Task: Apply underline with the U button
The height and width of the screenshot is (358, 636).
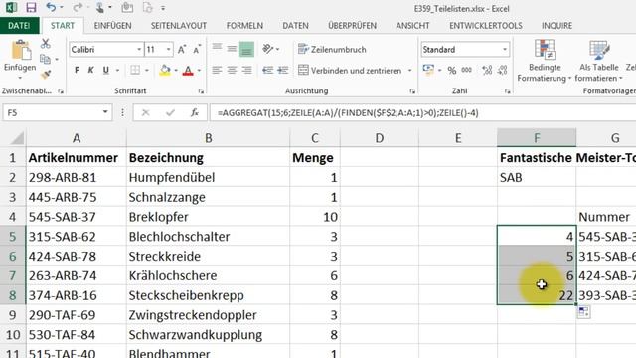Action: click(106, 71)
